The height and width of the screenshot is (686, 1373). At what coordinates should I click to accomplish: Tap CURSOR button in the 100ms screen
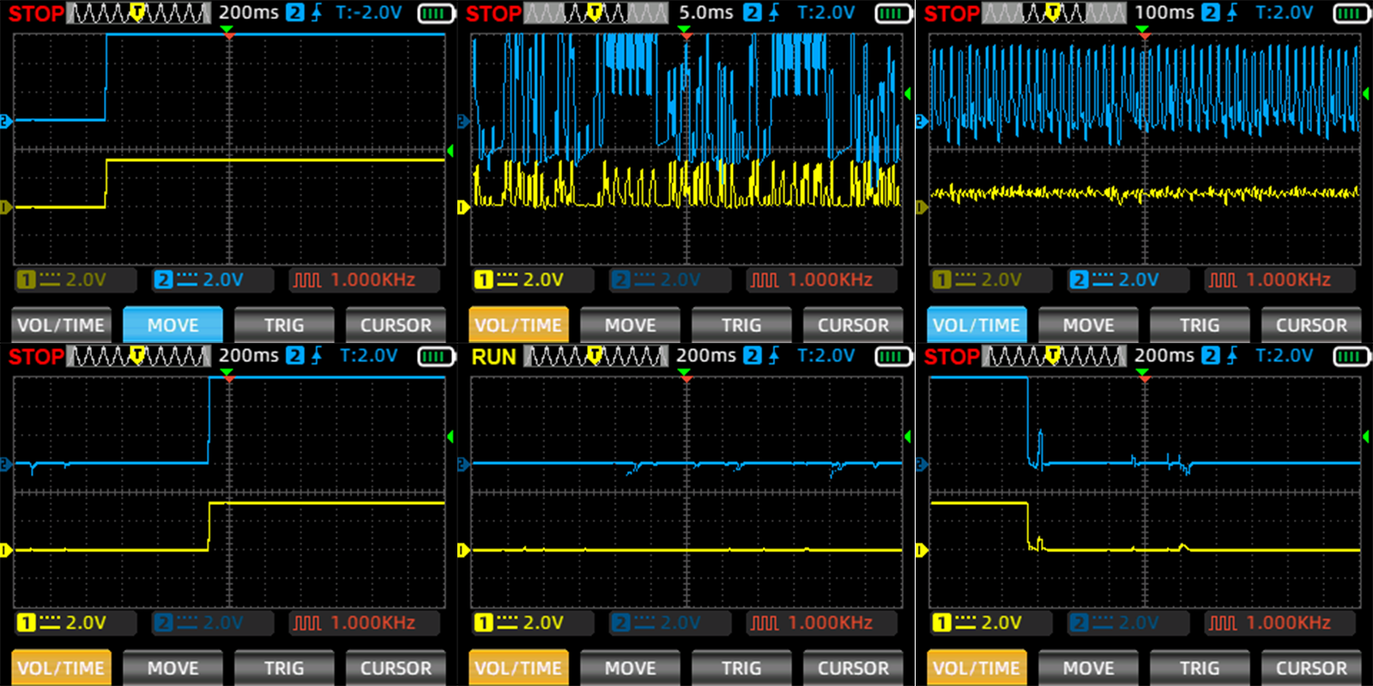tap(1311, 325)
